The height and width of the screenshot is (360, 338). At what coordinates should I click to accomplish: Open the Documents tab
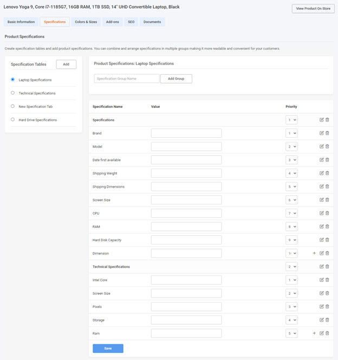click(x=152, y=22)
